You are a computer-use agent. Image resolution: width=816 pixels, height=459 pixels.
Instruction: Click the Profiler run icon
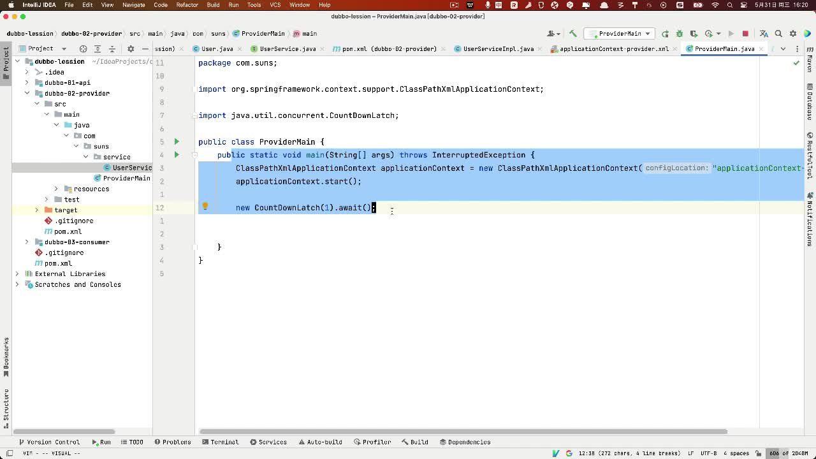click(x=710, y=34)
